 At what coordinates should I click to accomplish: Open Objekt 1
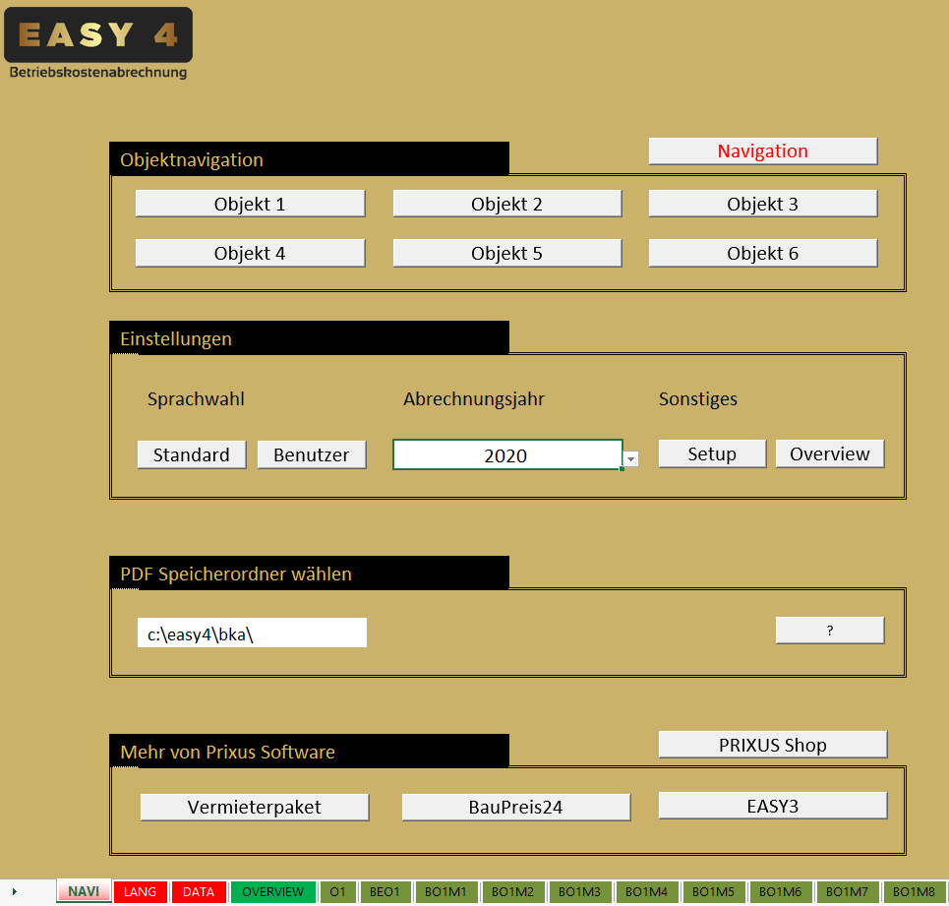pyautogui.click(x=250, y=203)
